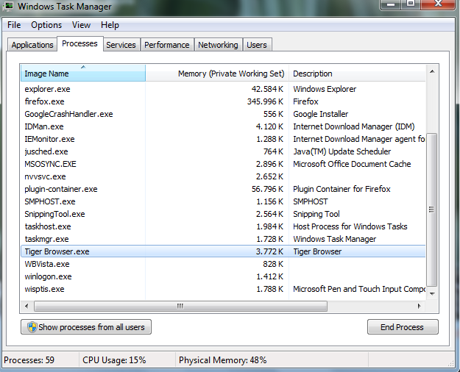The image size is (460, 372).
Task: Click the vertical scrollbar thumb
Action: click(x=431, y=210)
